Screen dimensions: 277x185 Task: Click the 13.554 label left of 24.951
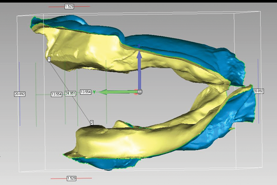pyautogui.click(x=56, y=94)
